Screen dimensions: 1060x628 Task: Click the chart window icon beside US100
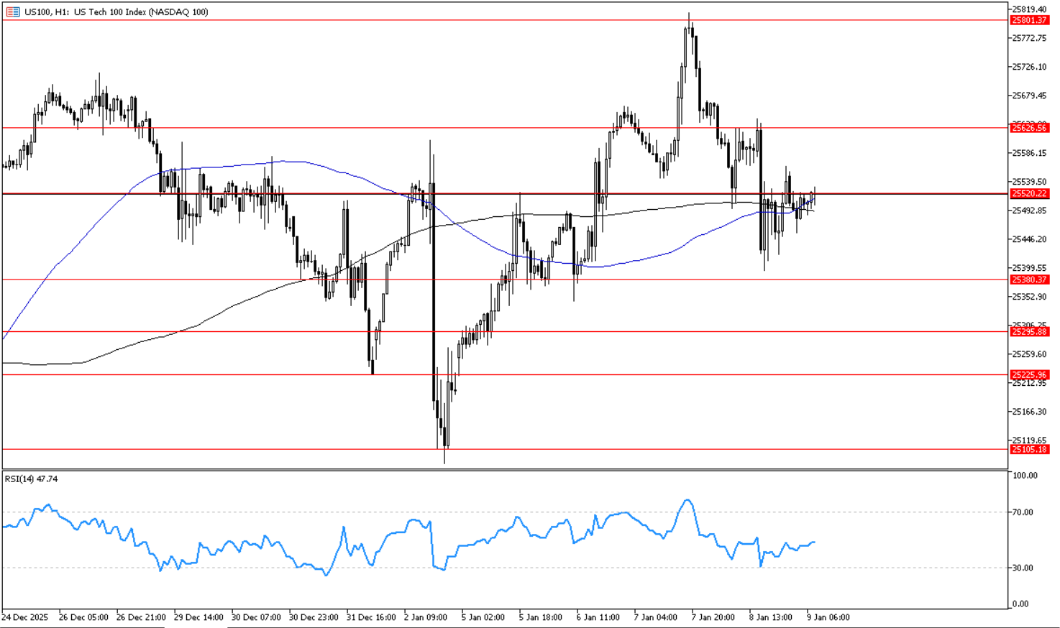tap(12, 11)
